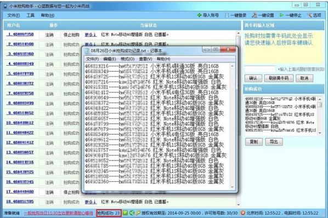
Task: Click the 操作 column header
Action: pyautogui.click(x=53, y=25)
